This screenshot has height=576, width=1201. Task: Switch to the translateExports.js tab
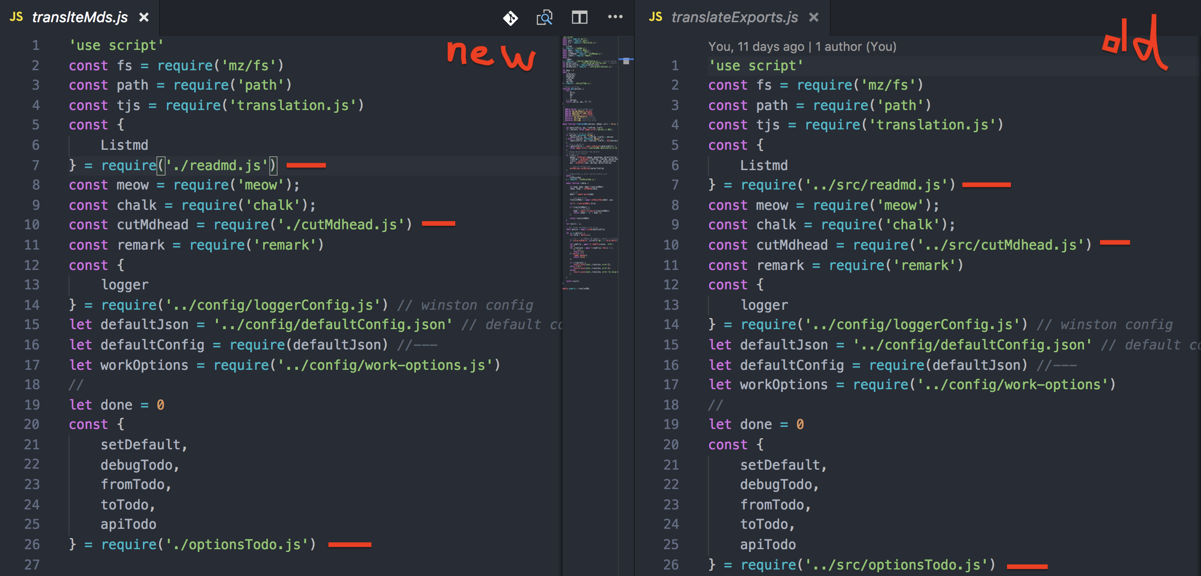734,18
